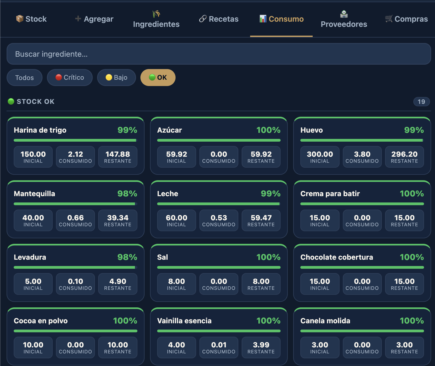This screenshot has height=366, width=435.
Task: Select the Azúcar card title
Action: (170, 130)
